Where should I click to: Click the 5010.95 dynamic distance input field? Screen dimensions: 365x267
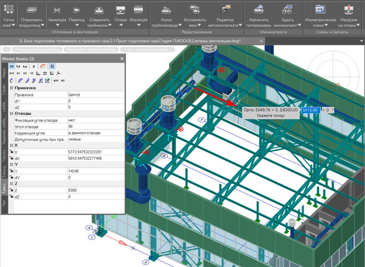(311, 110)
